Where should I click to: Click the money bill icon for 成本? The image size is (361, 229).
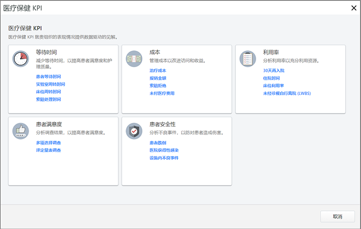point(134,59)
